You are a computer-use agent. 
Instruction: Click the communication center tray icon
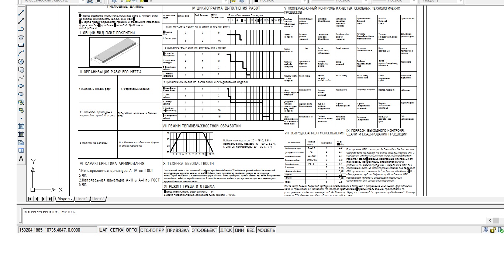point(486,230)
